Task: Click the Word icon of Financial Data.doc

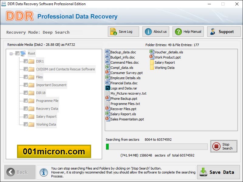Action: click(108, 83)
